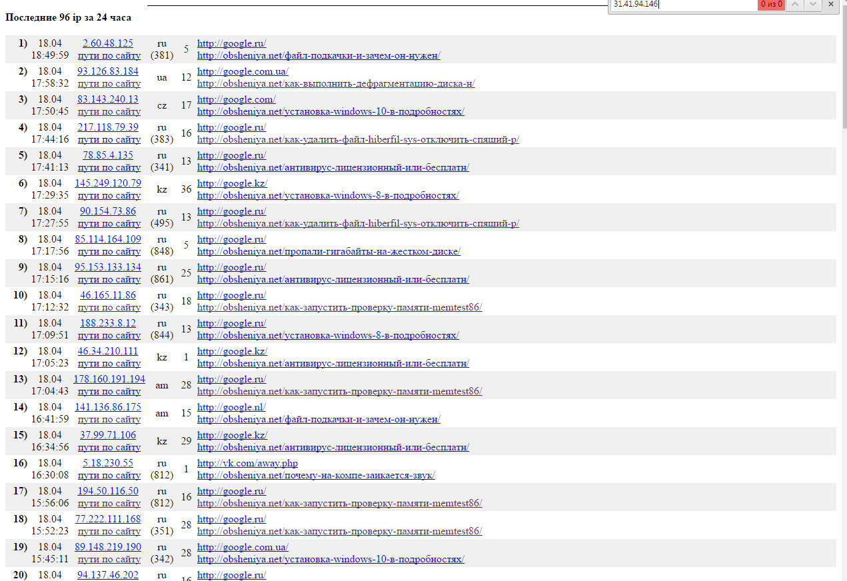Open IP address 77.222.111.168
Image resolution: width=847 pixels, height=581 pixels.
pos(108,519)
